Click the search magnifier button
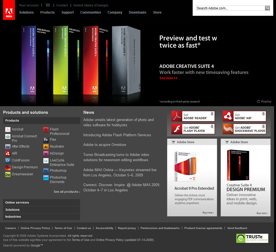This screenshot has width=276, height=252. (x=267, y=8)
